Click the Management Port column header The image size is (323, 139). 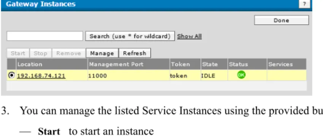[129, 64]
